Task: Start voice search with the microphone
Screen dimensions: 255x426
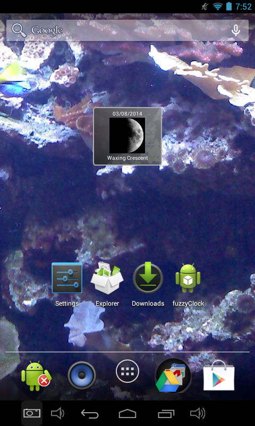Action: [x=236, y=30]
